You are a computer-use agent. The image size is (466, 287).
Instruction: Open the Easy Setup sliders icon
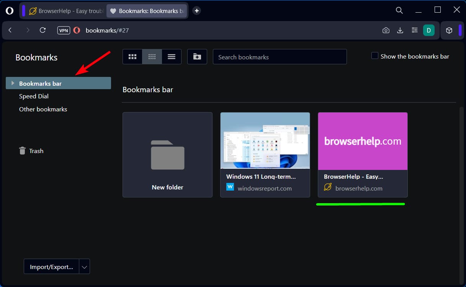414,30
